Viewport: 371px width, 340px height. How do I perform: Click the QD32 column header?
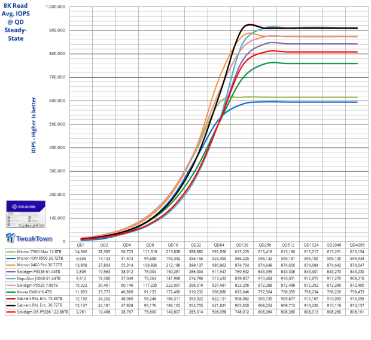click(196, 245)
